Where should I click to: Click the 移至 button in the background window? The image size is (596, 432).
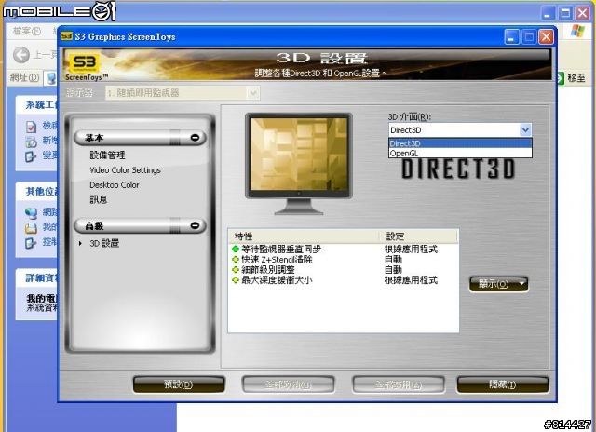[571, 78]
